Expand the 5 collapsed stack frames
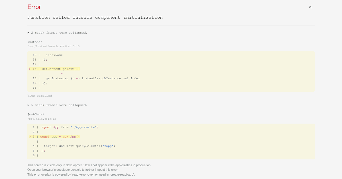This screenshot has height=179, width=342. coord(57,105)
